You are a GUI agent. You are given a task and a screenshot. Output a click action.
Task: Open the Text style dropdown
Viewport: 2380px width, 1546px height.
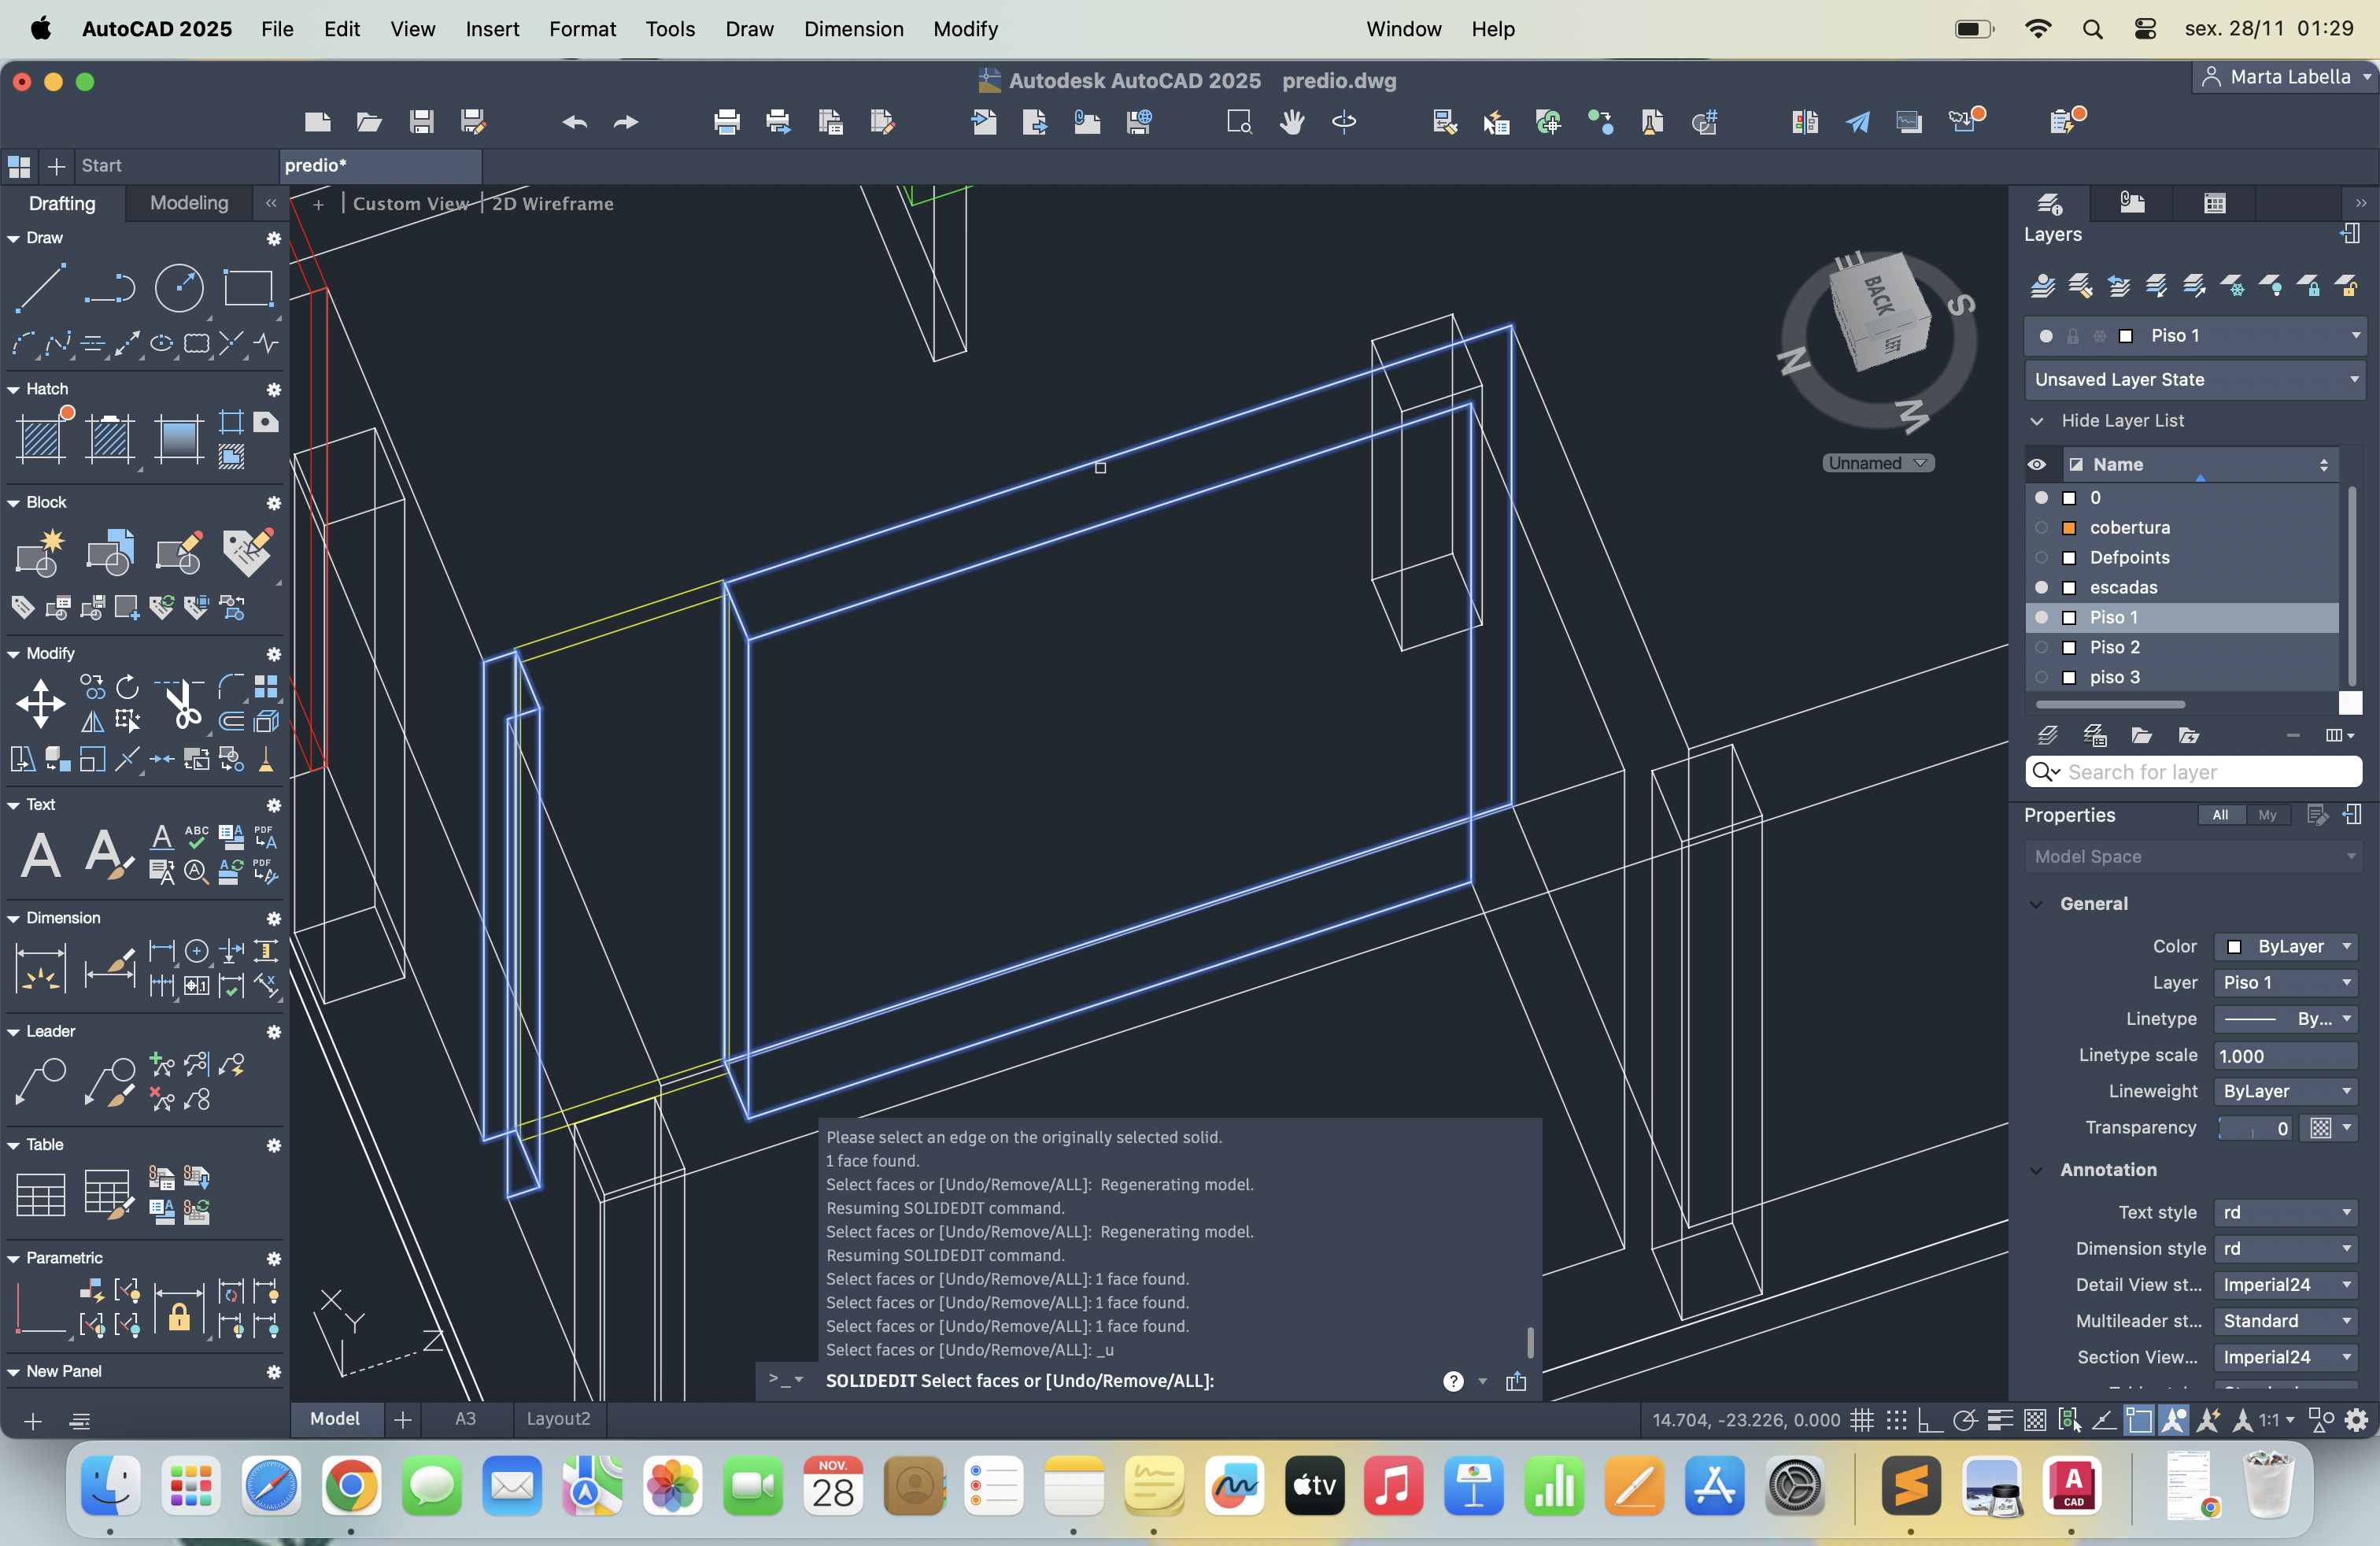tap(2285, 1212)
